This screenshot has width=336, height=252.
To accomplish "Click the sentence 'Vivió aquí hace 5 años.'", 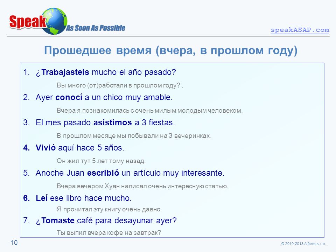I will click(80, 148).
